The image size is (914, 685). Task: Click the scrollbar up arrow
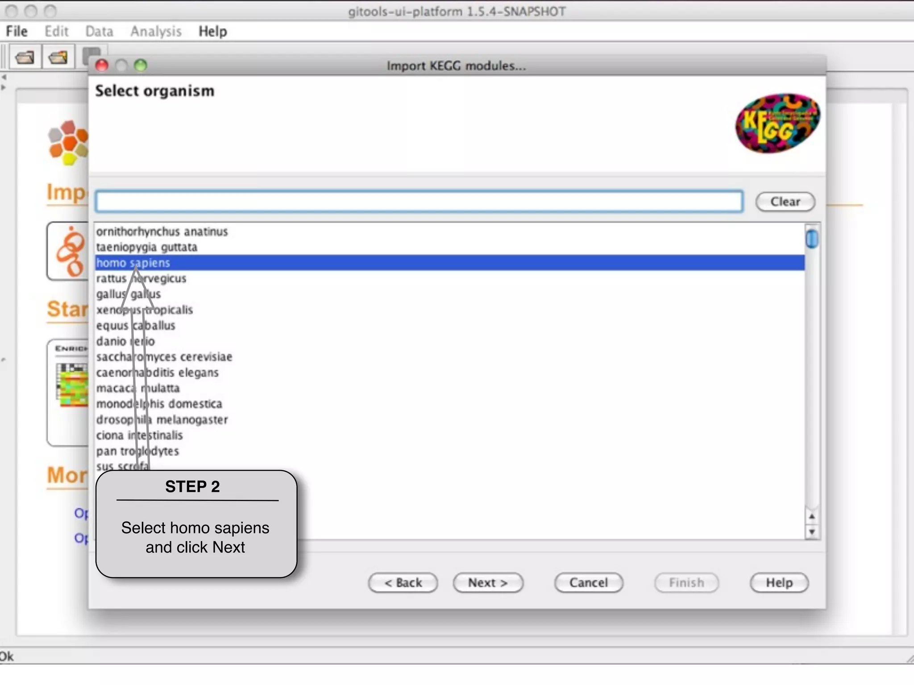(x=812, y=516)
